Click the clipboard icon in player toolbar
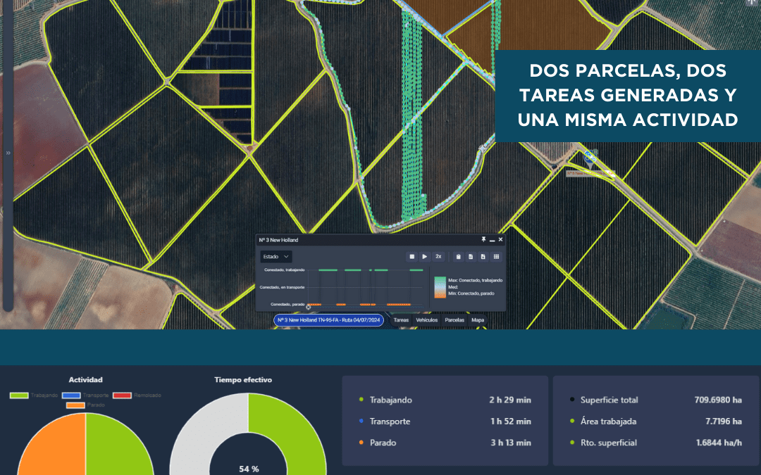The width and height of the screenshot is (761, 475). (x=458, y=256)
